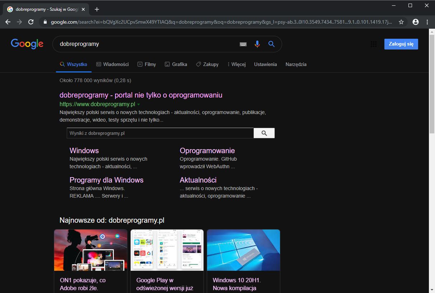Screen dimensions: 435x293
Task: Click the Najnowsze od: dobreprogramy.pl heading
Action: [112, 220]
